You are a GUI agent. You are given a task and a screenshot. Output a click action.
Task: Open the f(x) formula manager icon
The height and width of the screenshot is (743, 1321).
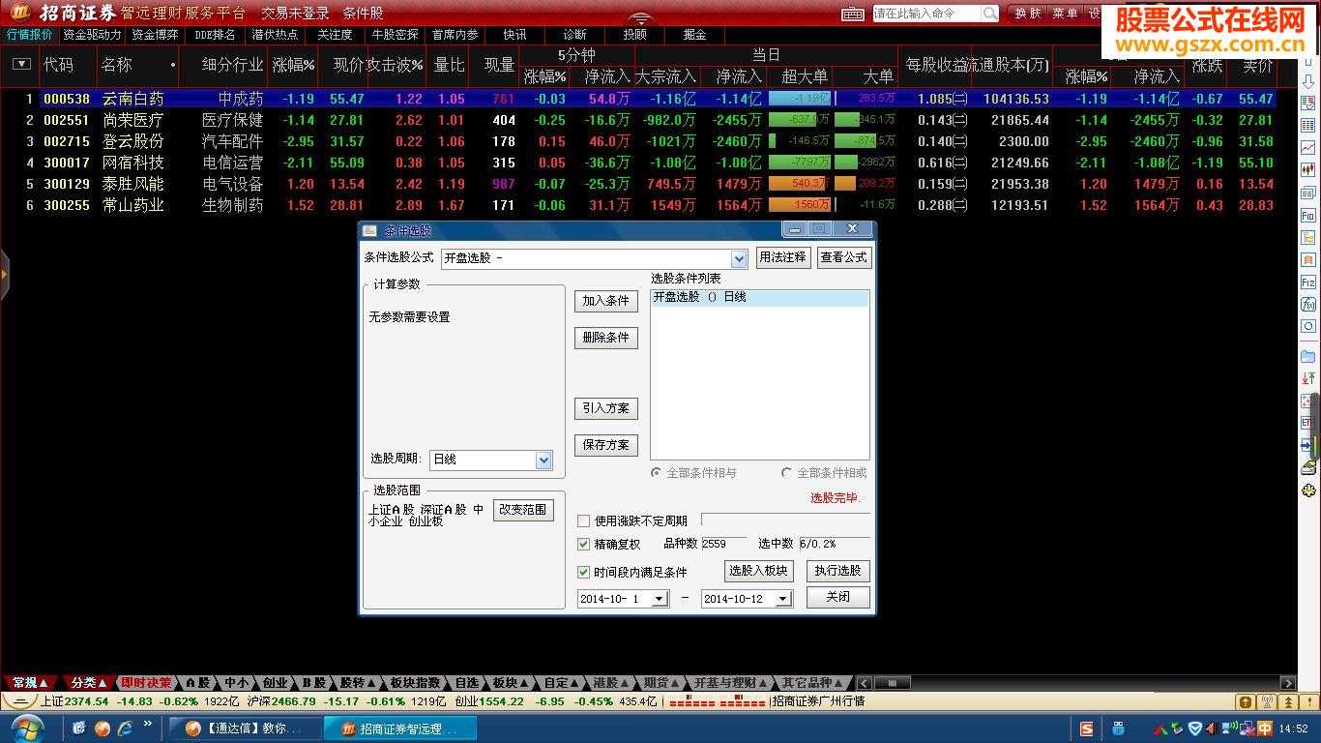1307,305
